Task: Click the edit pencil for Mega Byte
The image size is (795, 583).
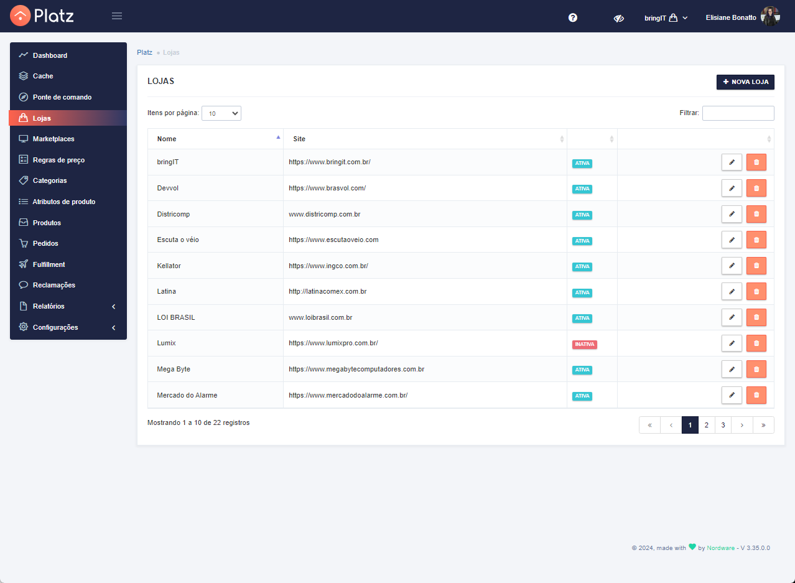Action: point(732,370)
